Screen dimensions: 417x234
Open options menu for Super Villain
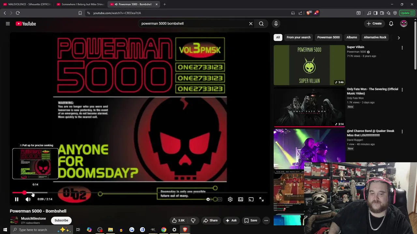pyautogui.click(x=402, y=48)
